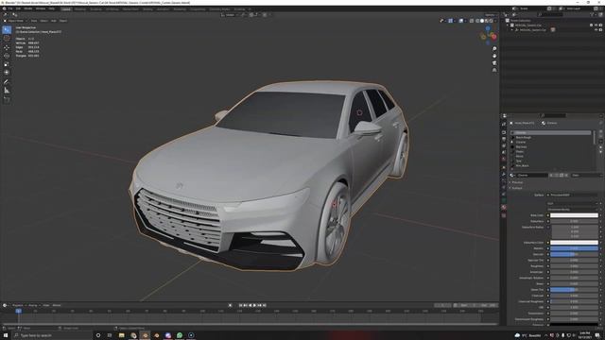Select the 3D Cursor tool
The image size is (605, 340).
7,39
